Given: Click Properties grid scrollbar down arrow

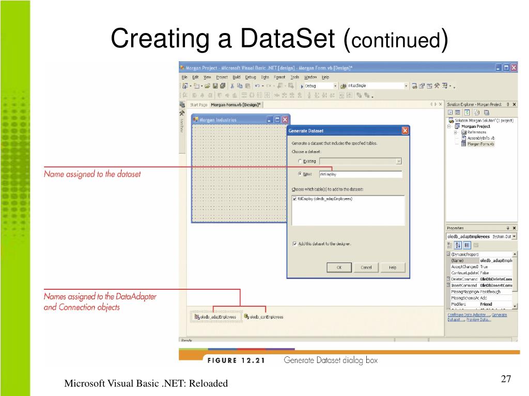Looking at the screenshot, I should click(515, 306).
